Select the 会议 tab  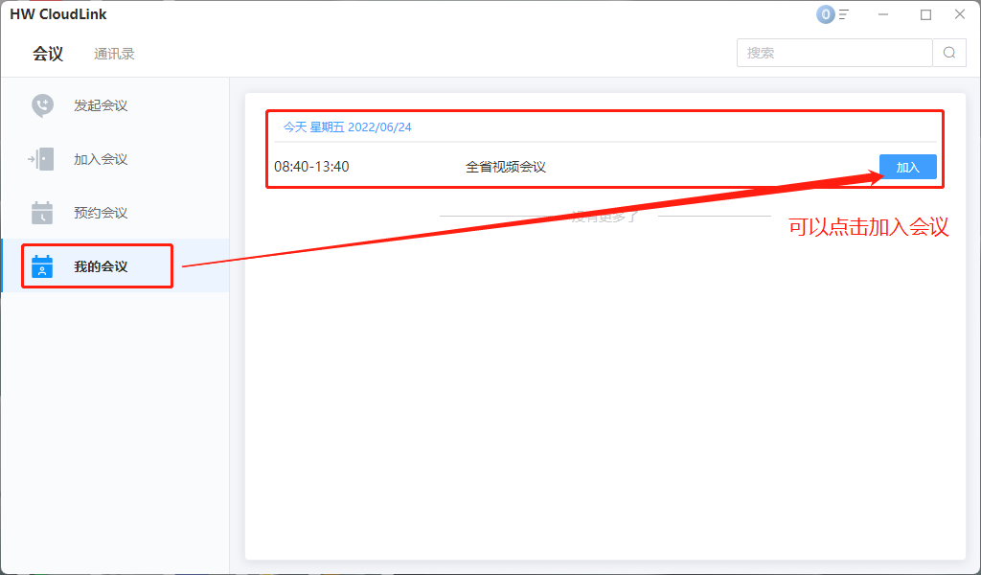click(48, 54)
